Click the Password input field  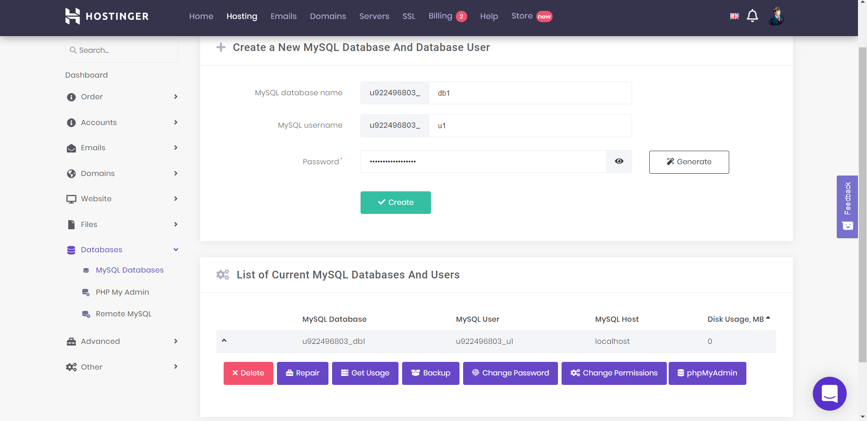[483, 162]
